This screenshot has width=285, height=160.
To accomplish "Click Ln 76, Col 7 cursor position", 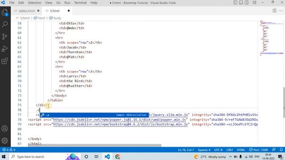I will 186,150.
